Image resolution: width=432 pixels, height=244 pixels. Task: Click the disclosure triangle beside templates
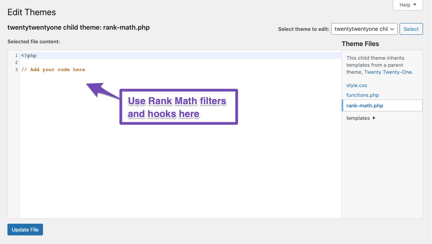[x=374, y=118]
